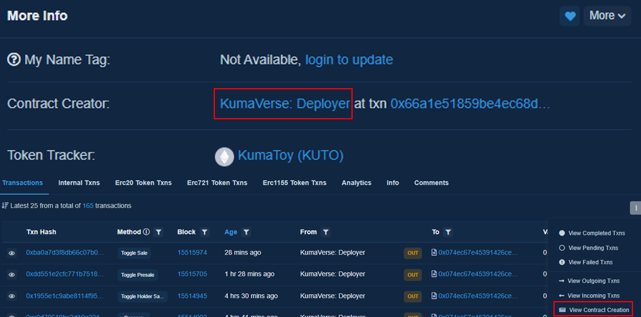Viewport: 641px width, 317px height.
Task: Open txn hash 0x1955e1c9abe8114f95
Action: [x=66, y=296]
